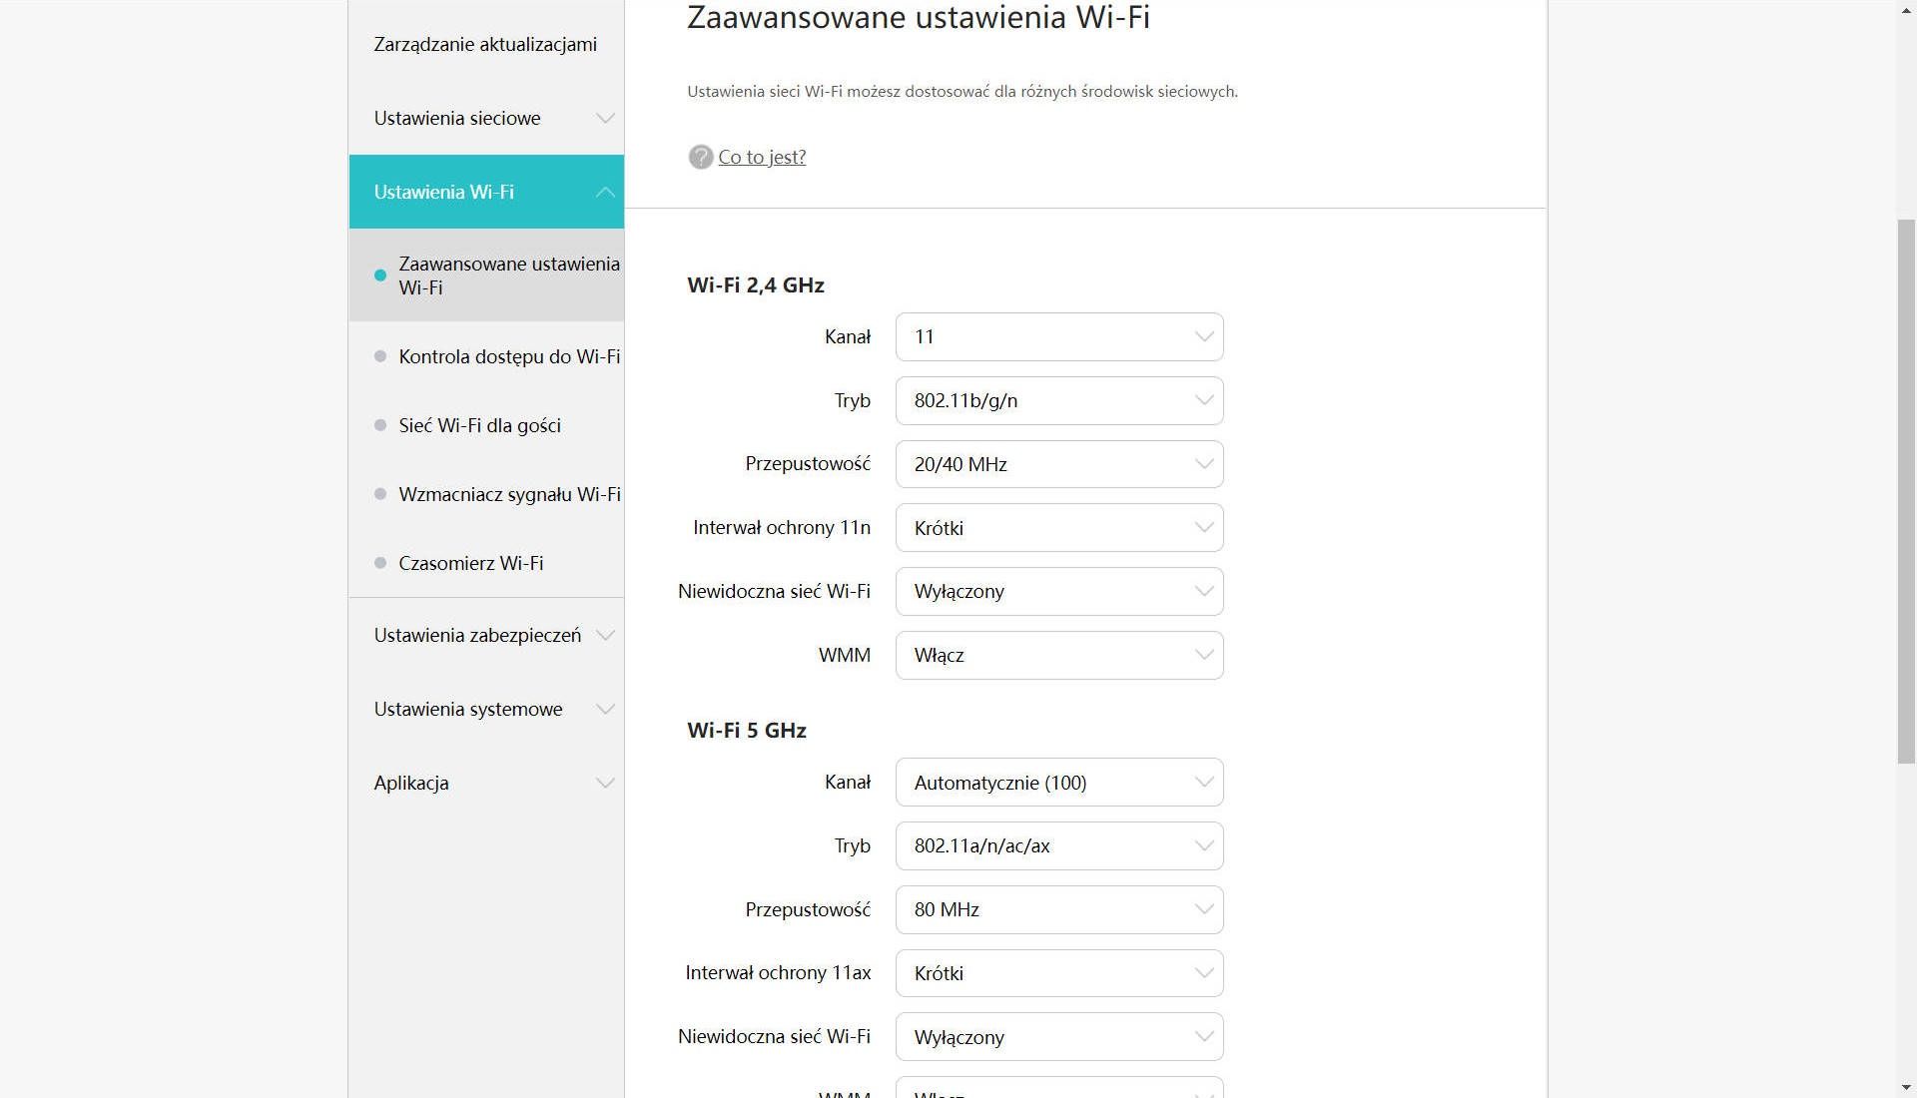Open 2.4 GHz WMM dropdown showing Włącz
Viewport: 1917px width, 1098px height.
(x=1059, y=655)
